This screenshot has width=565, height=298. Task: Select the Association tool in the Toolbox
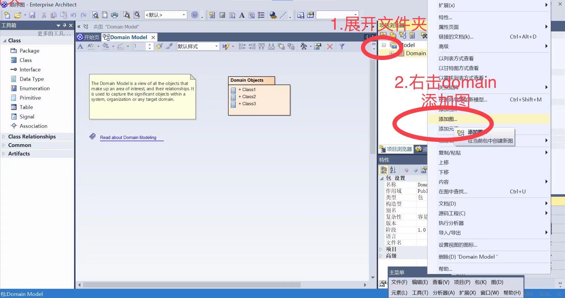33,126
